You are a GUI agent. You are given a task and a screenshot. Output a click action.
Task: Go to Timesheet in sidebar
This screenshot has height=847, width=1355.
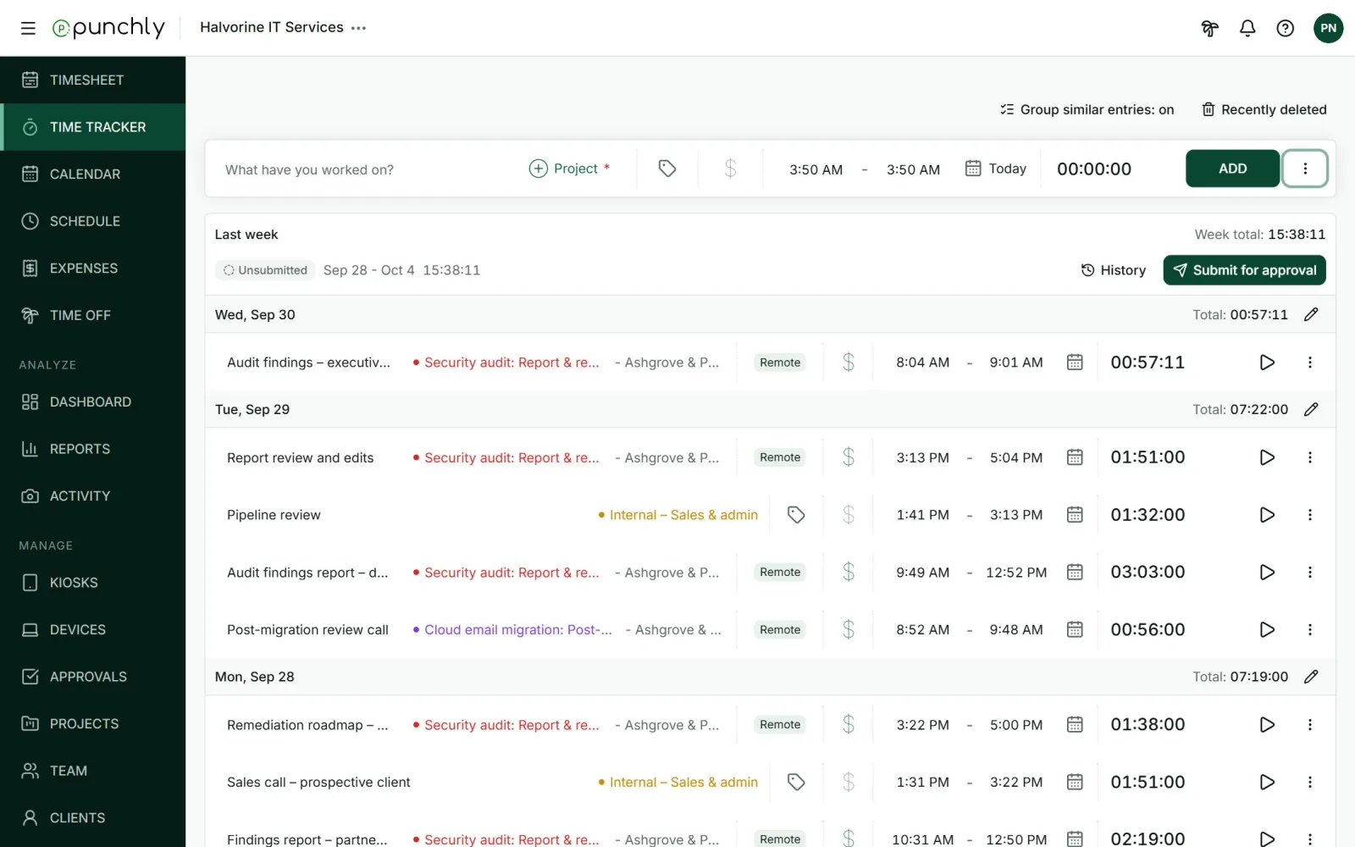tap(93, 80)
